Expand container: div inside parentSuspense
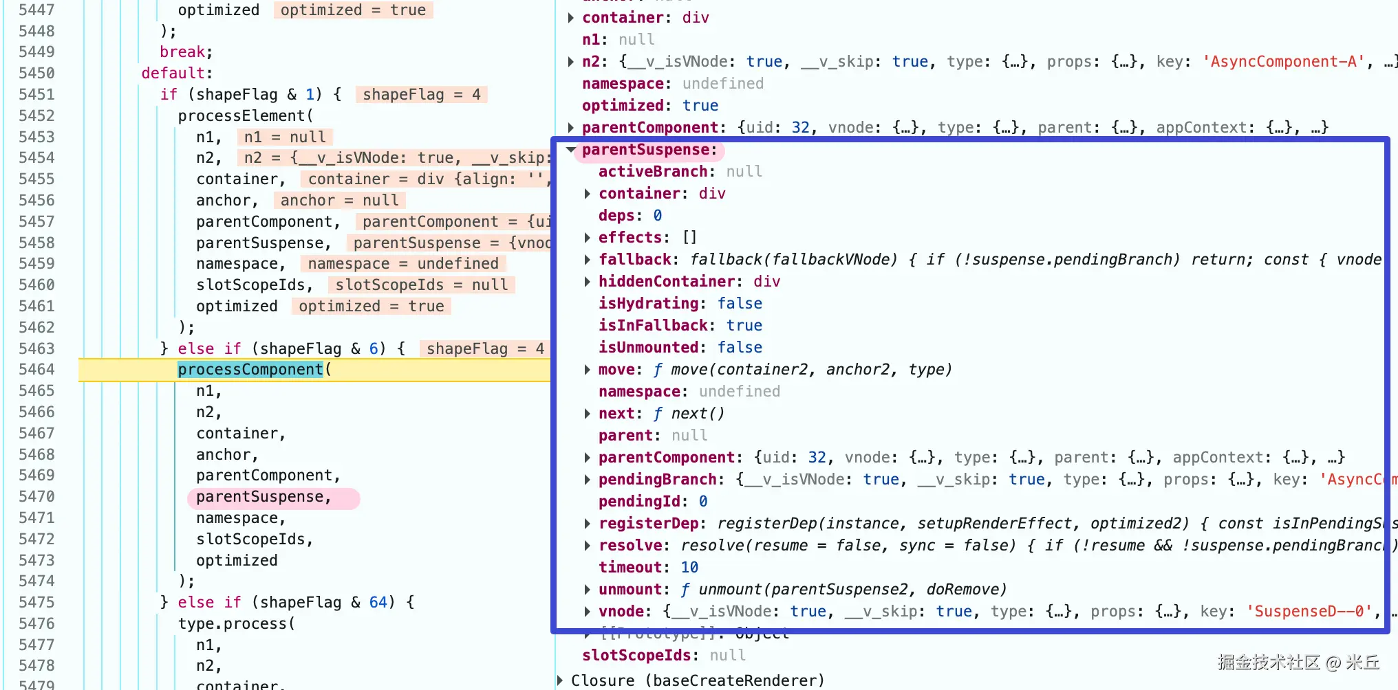This screenshot has width=1398, height=690. point(588,194)
